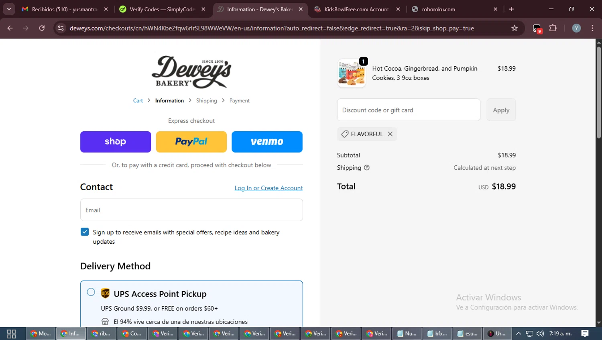Open the 'Nu...' Notepad taskbar item
Image resolution: width=602 pixels, height=340 pixels.
tap(407, 334)
